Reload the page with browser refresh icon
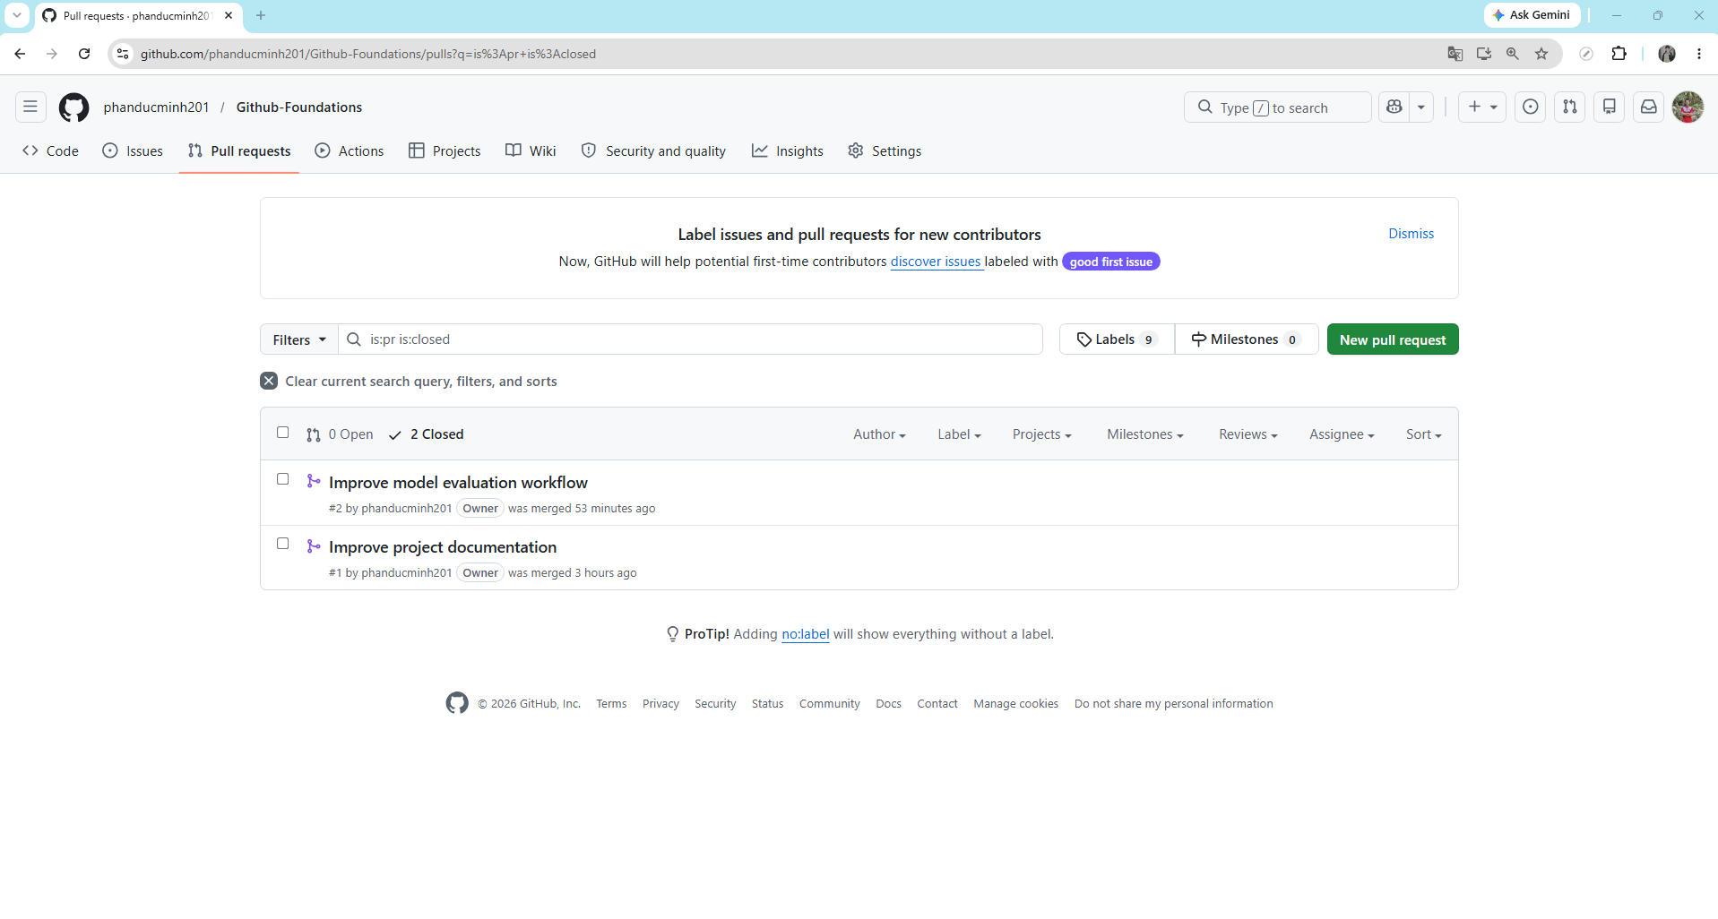The image size is (1718, 919). pyautogui.click(x=84, y=54)
